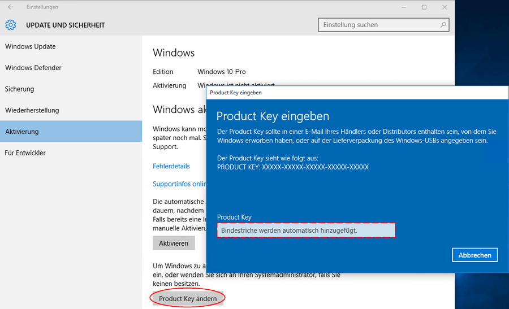Click into the Product Key input field
This screenshot has width=509, height=309.
tap(306, 230)
